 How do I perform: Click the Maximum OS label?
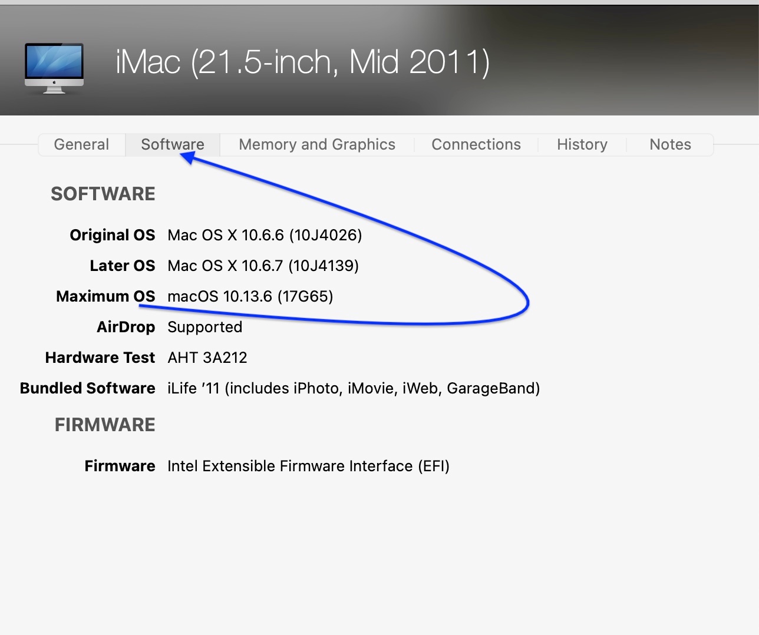pyautogui.click(x=105, y=296)
